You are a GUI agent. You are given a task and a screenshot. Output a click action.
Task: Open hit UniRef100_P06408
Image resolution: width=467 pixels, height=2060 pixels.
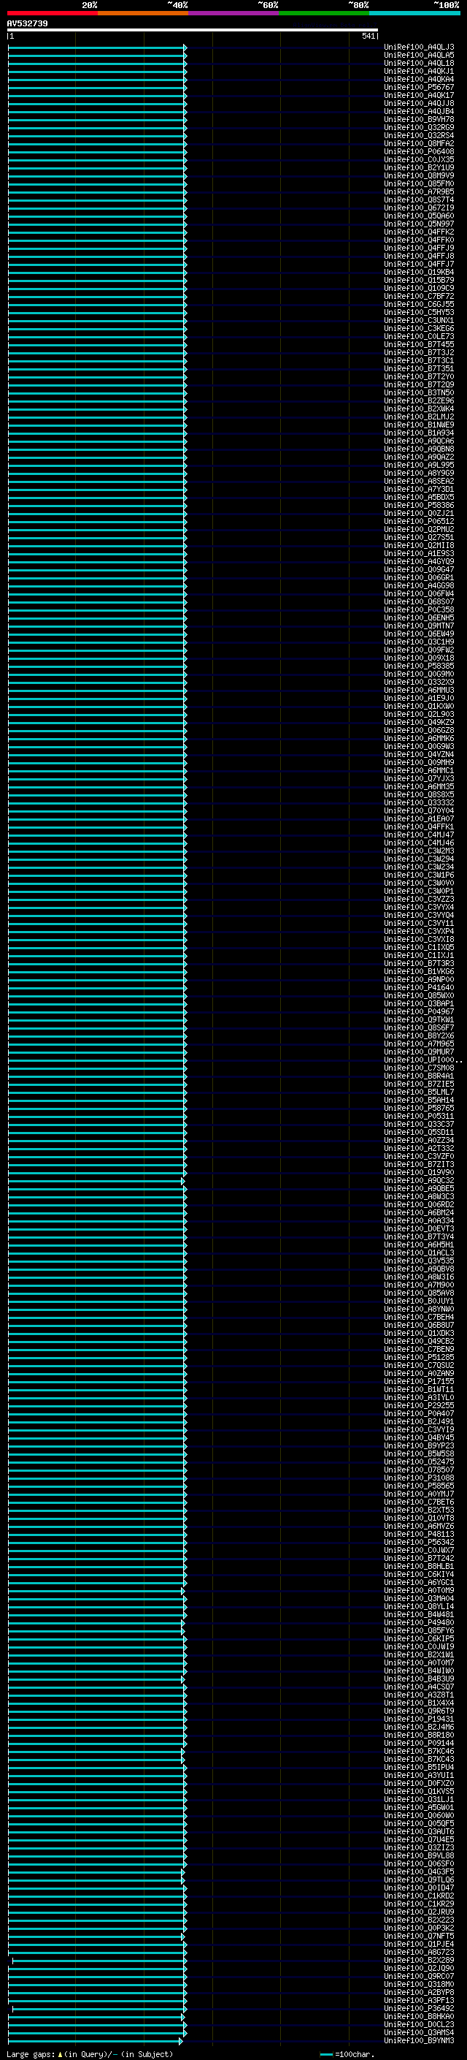pyautogui.click(x=419, y=151)
